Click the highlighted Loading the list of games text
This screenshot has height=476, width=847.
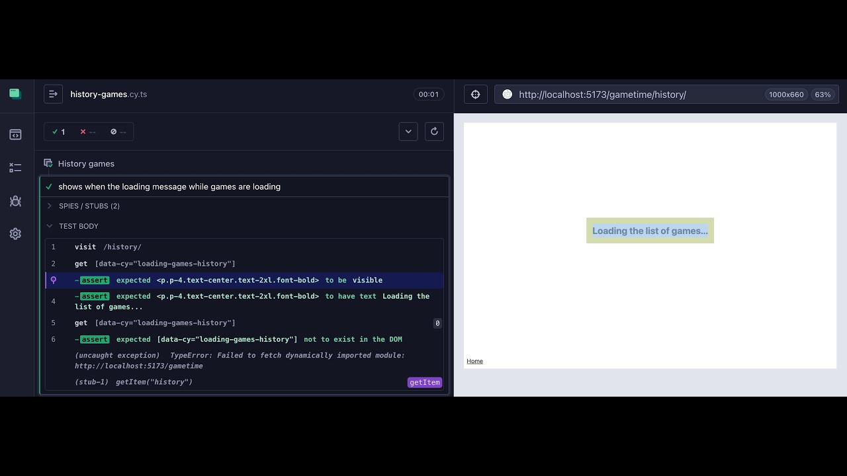point(650,231)
